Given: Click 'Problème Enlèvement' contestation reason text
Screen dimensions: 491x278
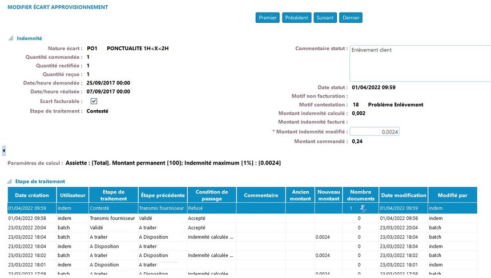Looking at the screenshot, I should 396,104.
